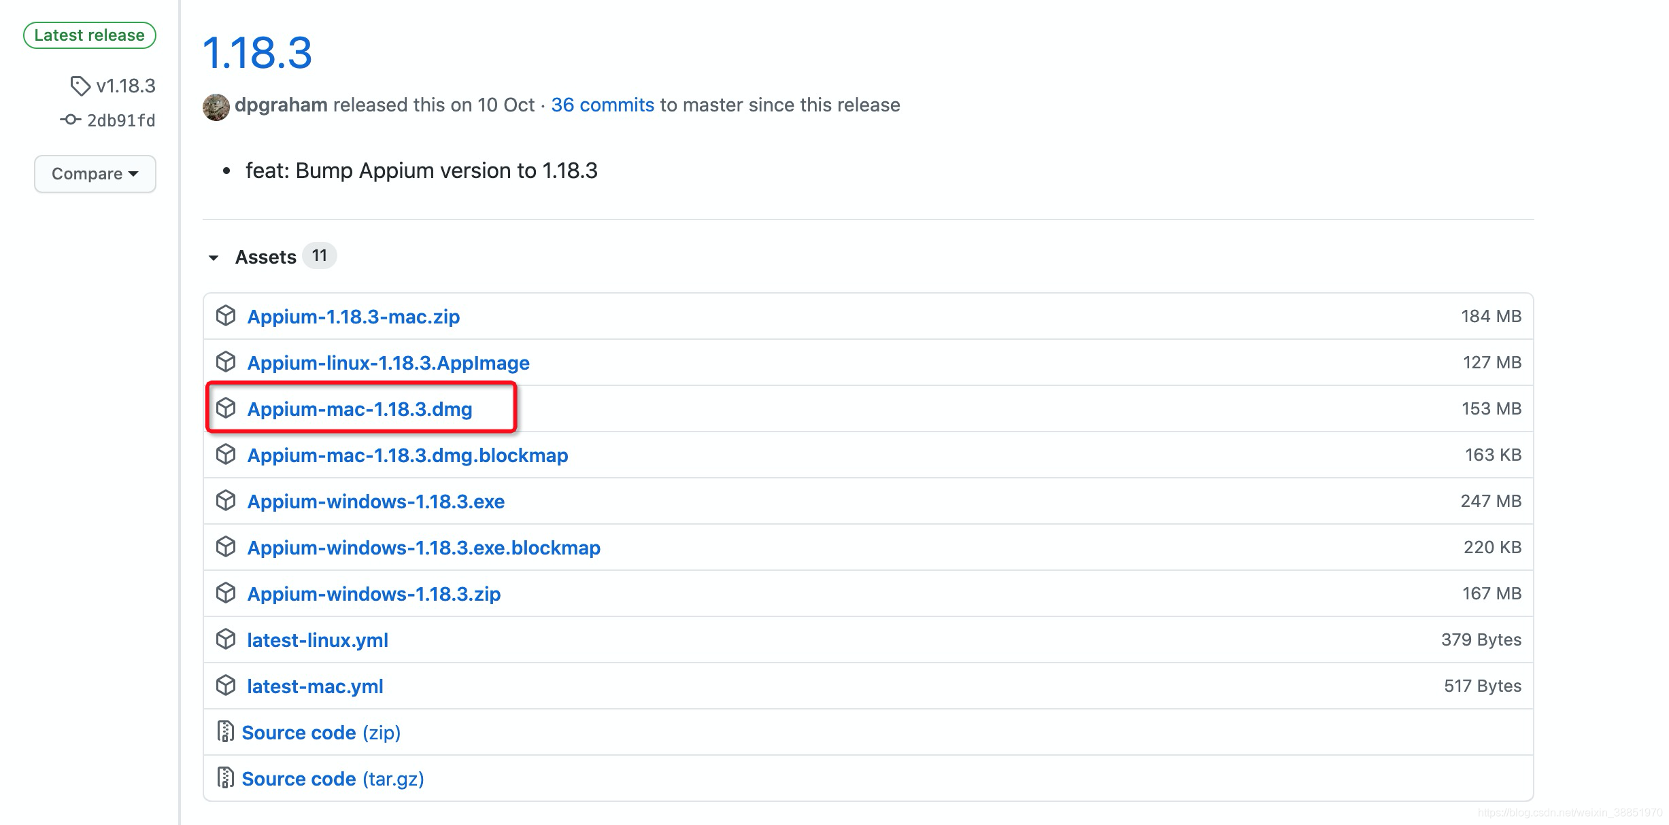The image size is (1669, 825).
Task: Open the Compare dropdown
Action: tap(95, 174)
